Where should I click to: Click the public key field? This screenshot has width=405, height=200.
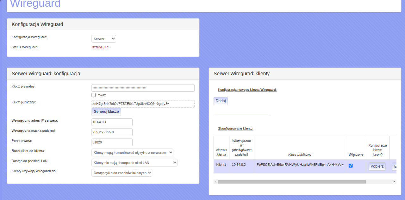click(143, 104)
